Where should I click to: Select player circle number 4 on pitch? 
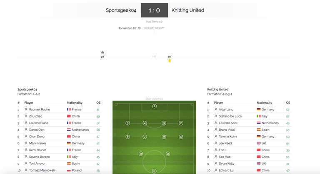(x=145, y=123)
